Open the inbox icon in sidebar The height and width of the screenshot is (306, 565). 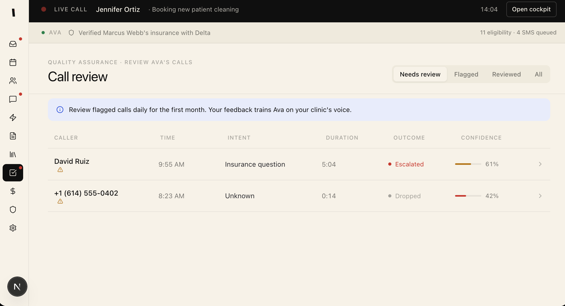[x=13, y=44]
